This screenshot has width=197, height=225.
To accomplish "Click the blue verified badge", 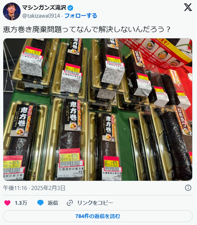I will [x=70, y=8].
